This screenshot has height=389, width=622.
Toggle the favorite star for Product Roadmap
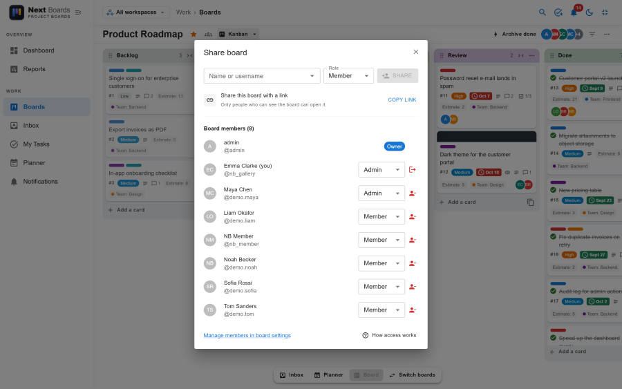tap(194, 34)
